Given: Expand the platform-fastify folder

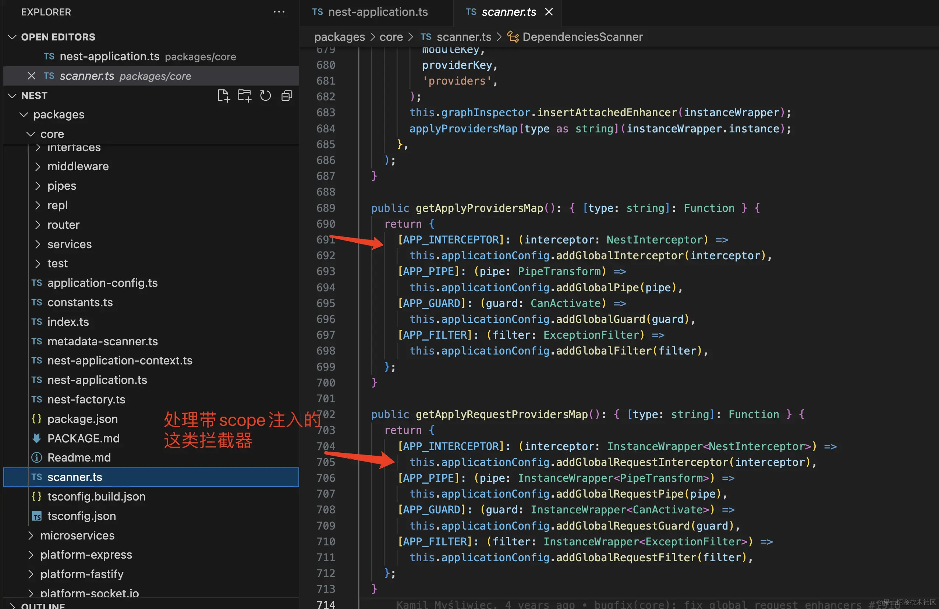Looking at the screenshot, I should 31,574.
